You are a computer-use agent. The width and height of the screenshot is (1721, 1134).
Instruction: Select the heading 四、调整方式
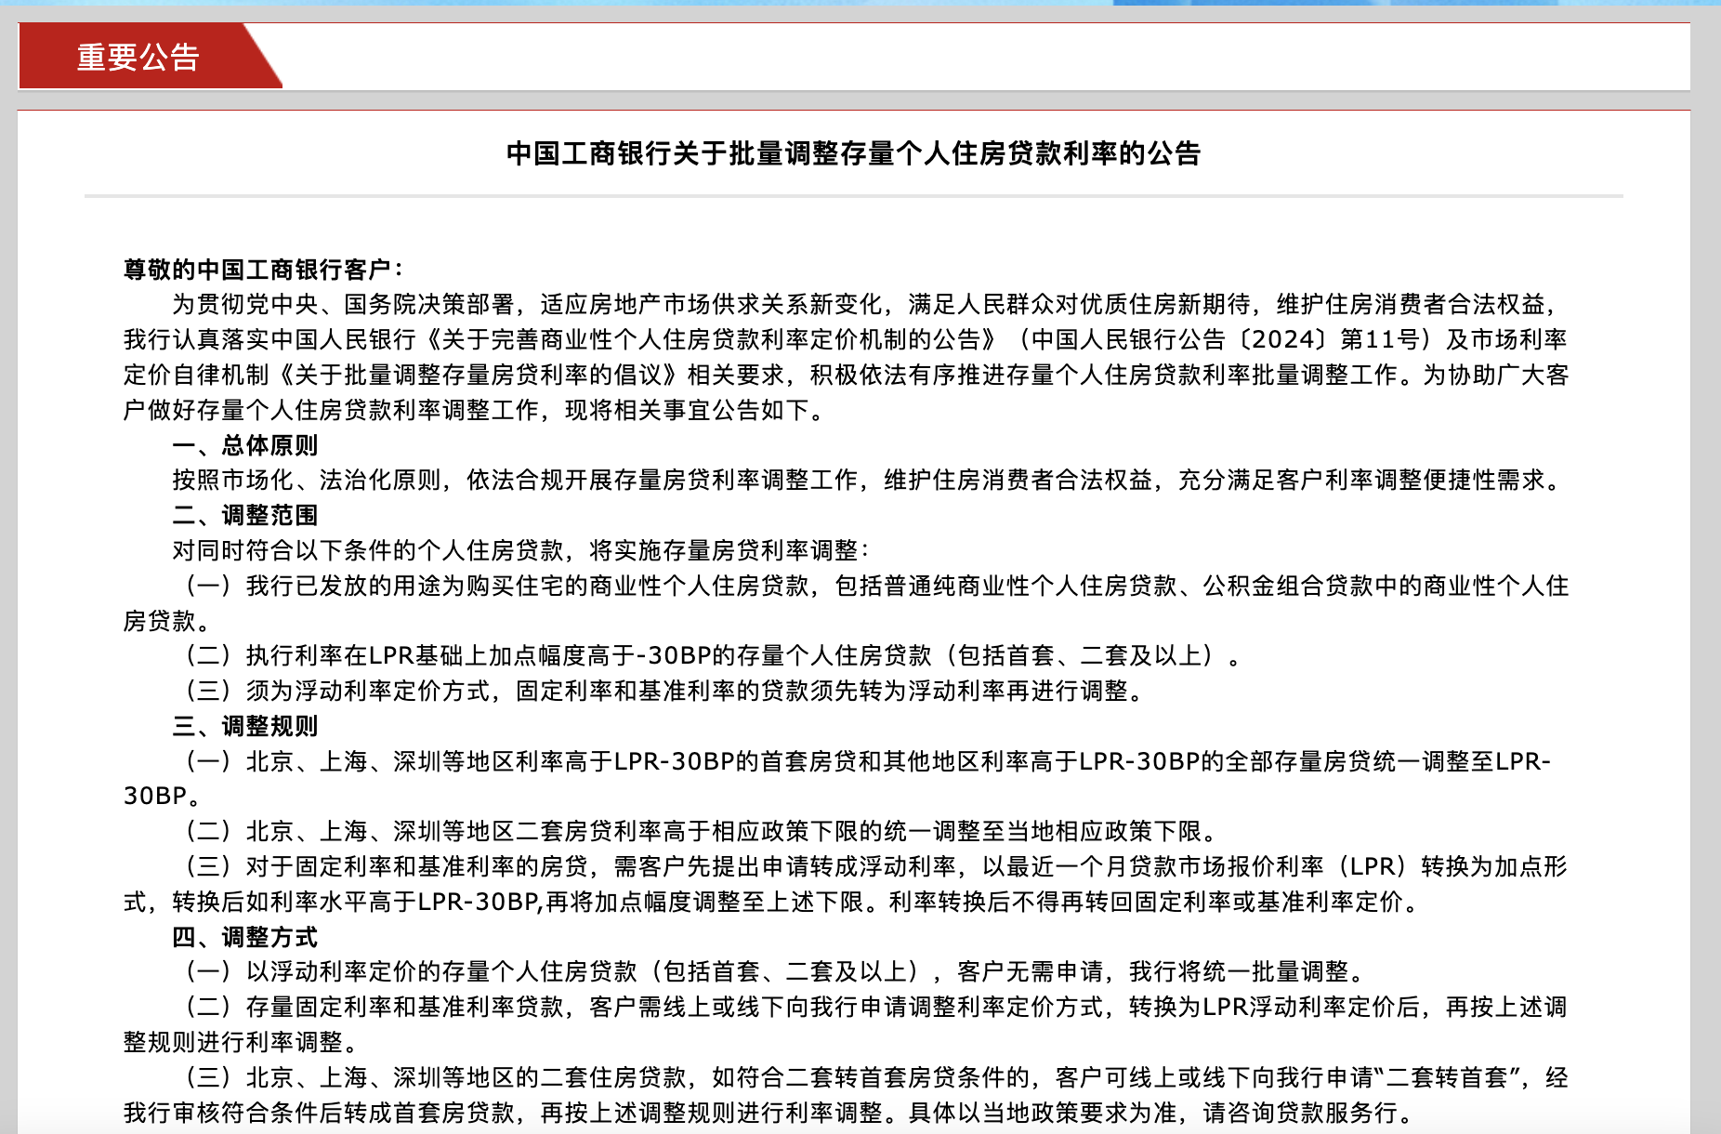[245, 937]
